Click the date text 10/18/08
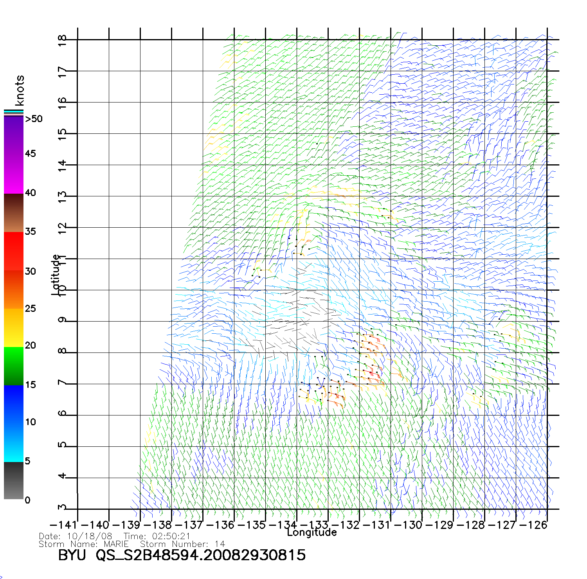The image size is (587, 579). coord(90,536)
